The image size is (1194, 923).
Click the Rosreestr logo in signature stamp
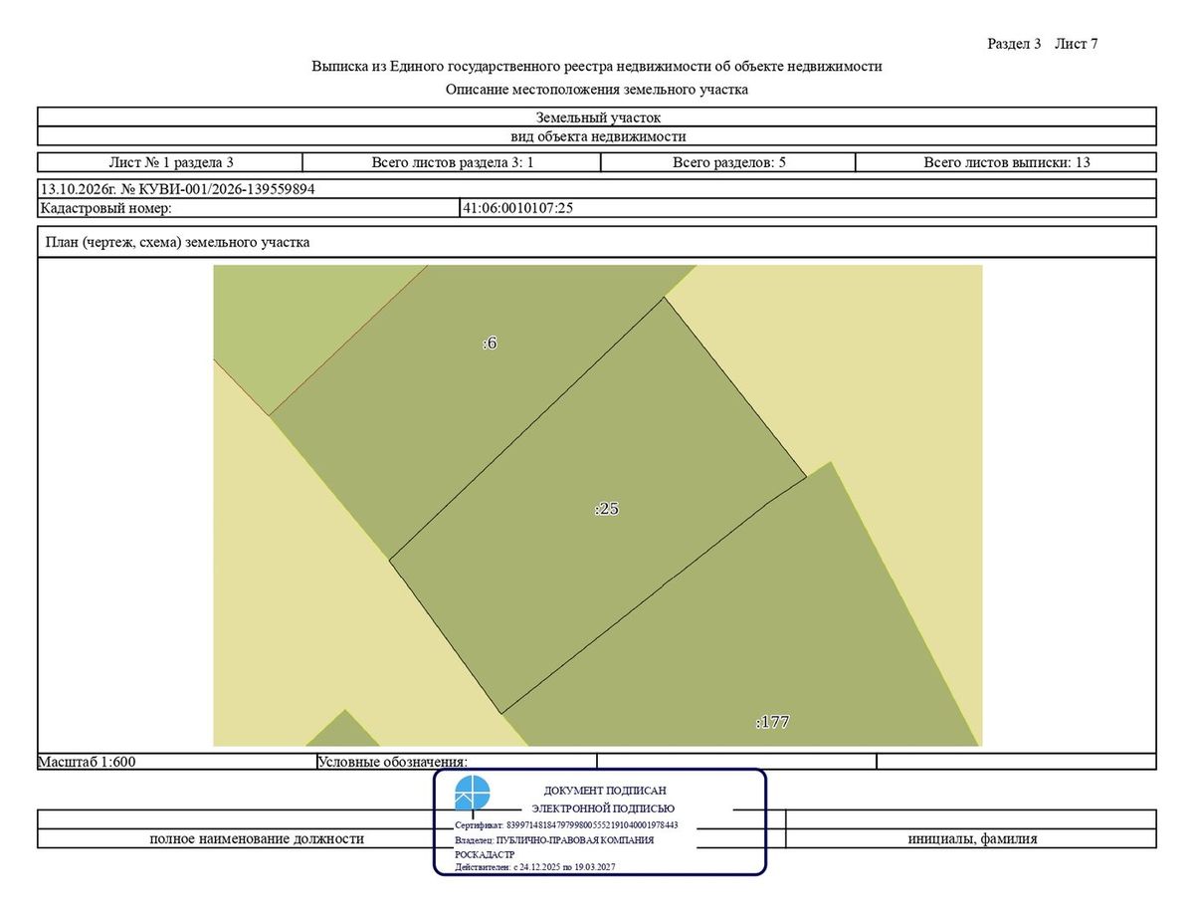coord(473,794)
